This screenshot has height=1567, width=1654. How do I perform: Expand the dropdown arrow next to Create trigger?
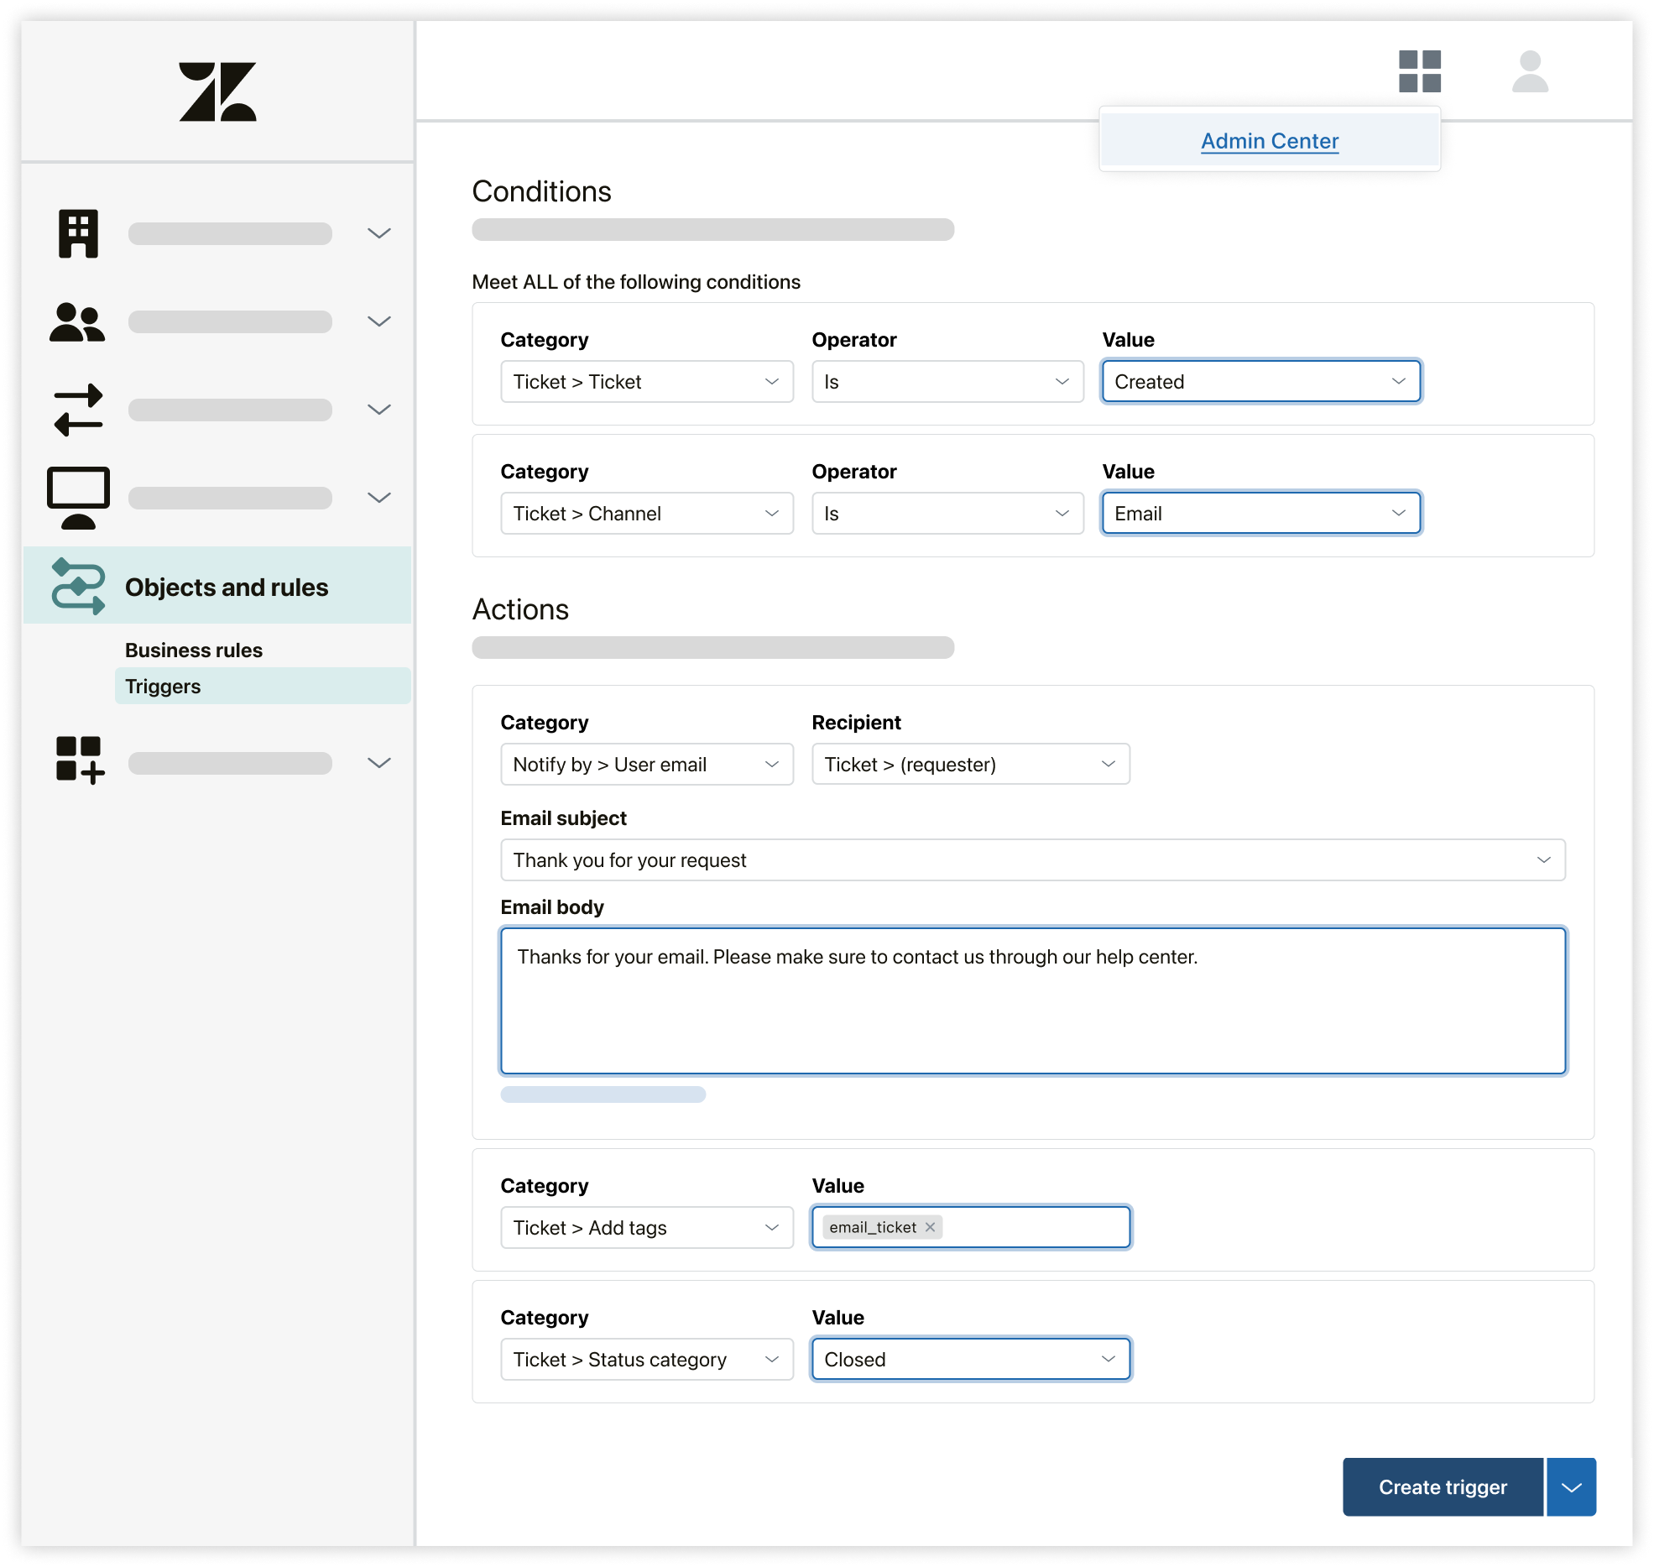pyautogui.click(x=1572, y=1486)
